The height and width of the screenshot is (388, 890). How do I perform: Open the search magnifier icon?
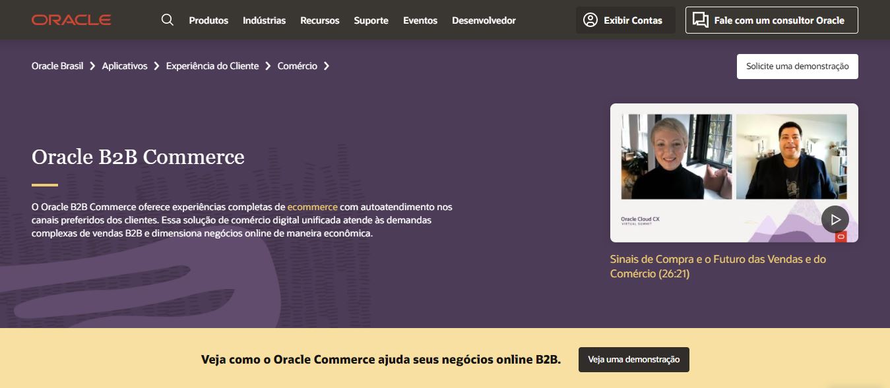coord(167,20)
